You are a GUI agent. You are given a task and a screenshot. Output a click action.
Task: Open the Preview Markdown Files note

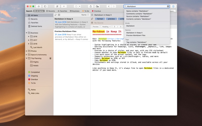tap(65, 31)
